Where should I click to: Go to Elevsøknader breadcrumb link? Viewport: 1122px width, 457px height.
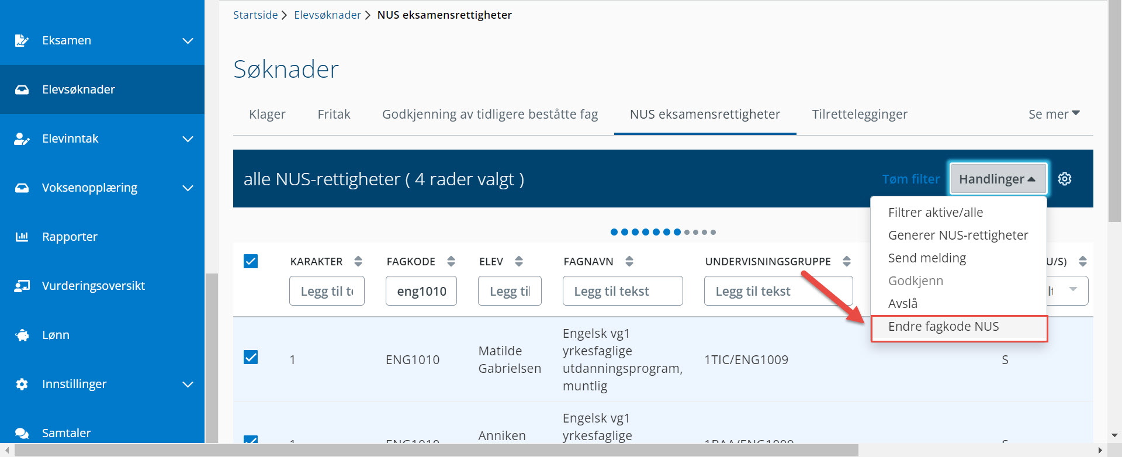point(327,15)
